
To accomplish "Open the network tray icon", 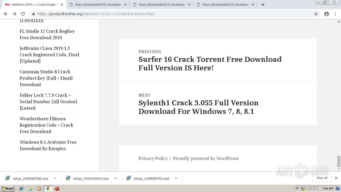I will pos(303,189).
